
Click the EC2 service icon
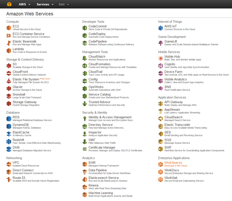tap(9, 28)
